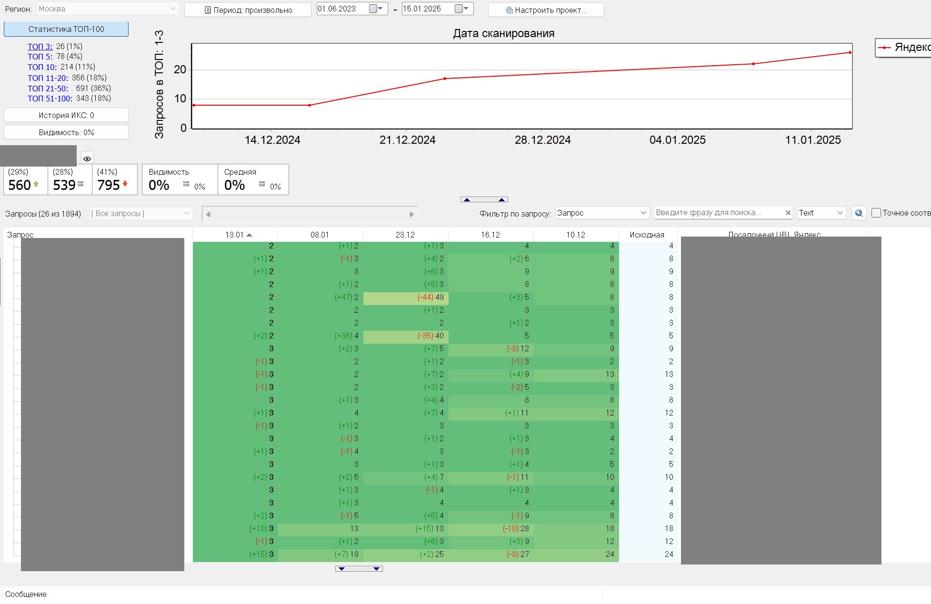This screenshot has height=604, width=931.
Task: Click the 'Видимость 0%' stats tile
Action: pyautogui.click(x=180, y=179)
